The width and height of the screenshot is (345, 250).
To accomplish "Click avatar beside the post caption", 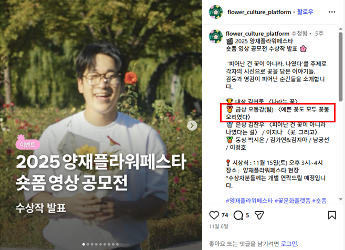I will click(216, 36).
